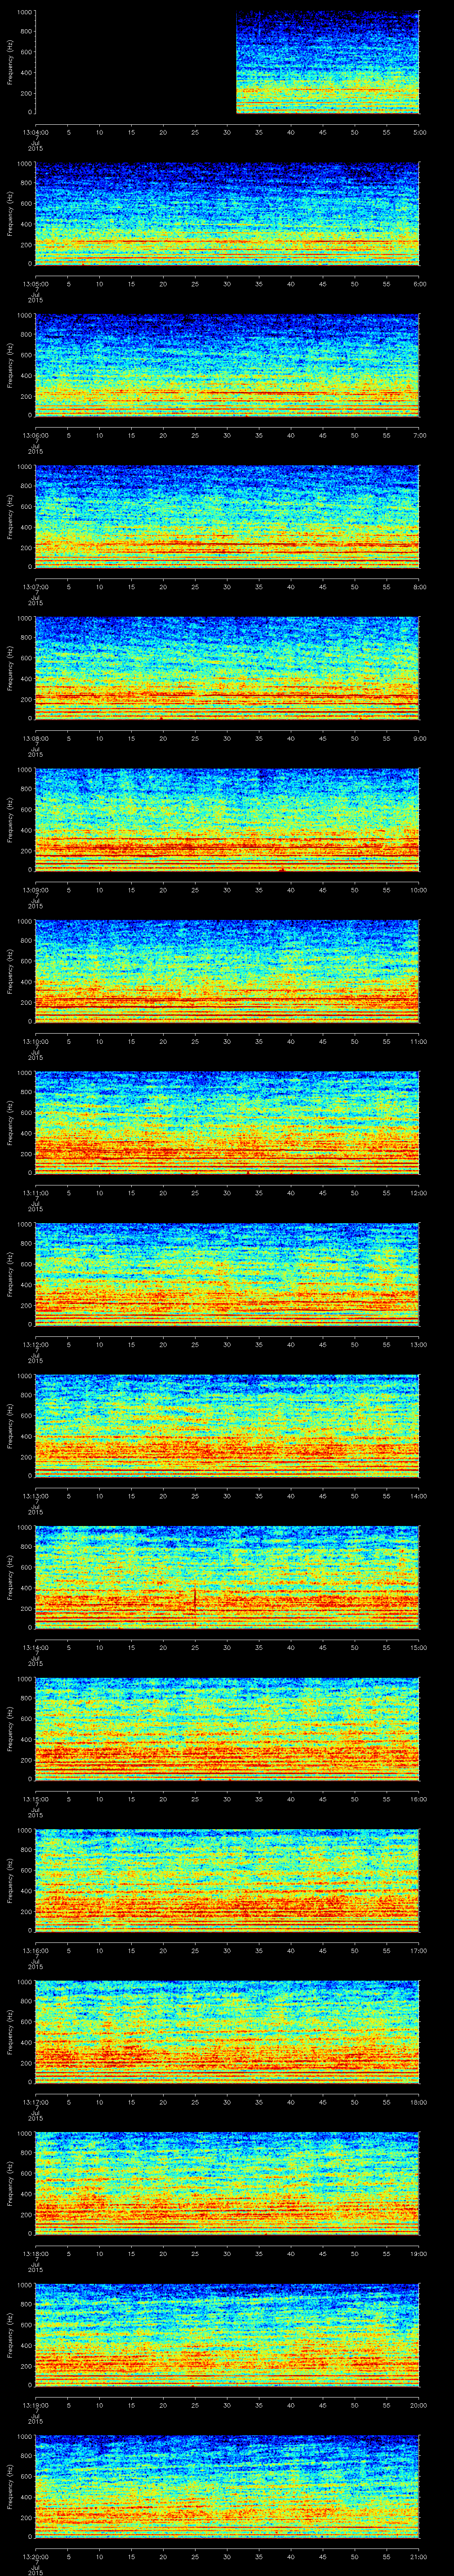Click the 17:00 end-time axis label
454x2576 pixels.
(x=418, y=1950)
